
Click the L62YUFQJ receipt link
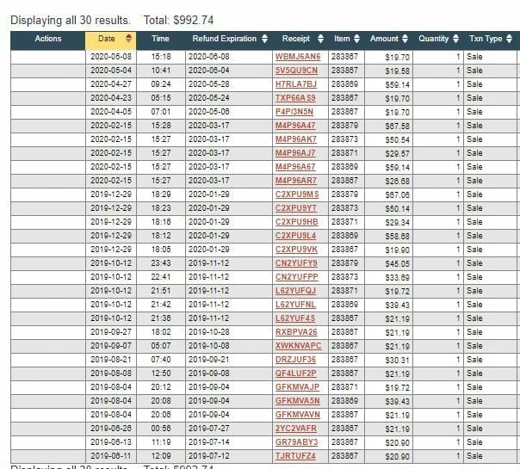pyautogui.click(x=296, y=291)
